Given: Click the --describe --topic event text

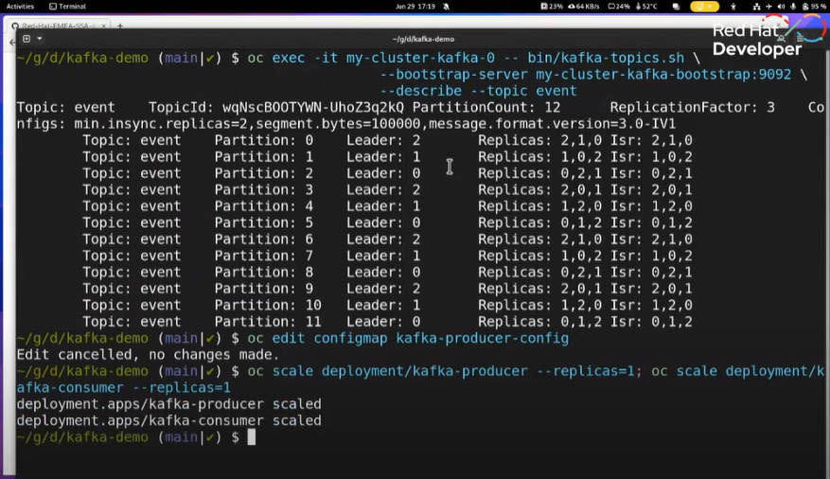Looking at the screenshot, I should pyautogui.click(x=478, y=91).
